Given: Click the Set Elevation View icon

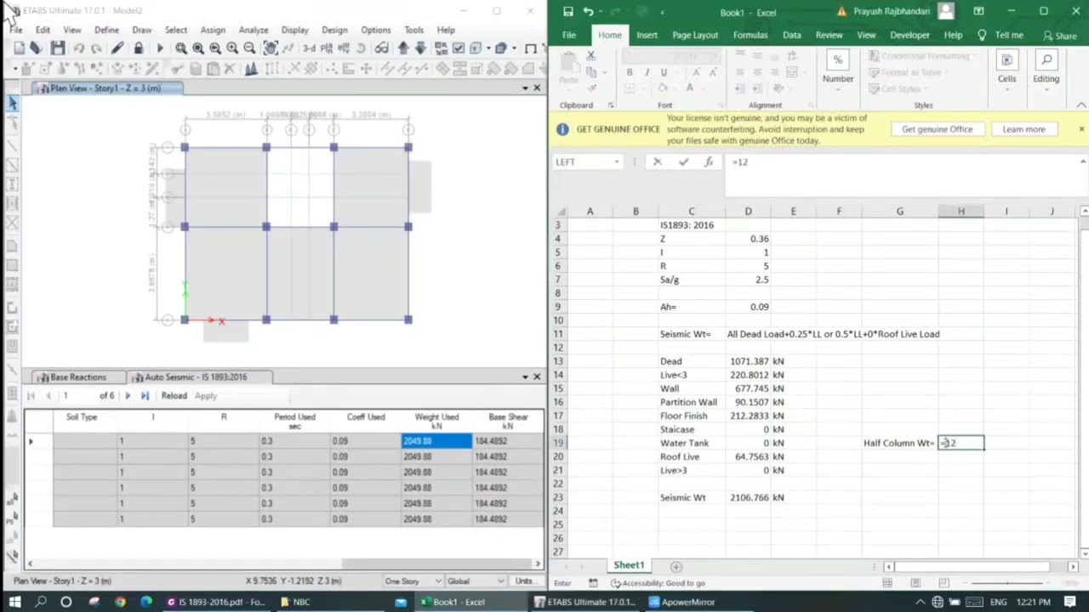Looking at the screenshot, I should (345, 48).
